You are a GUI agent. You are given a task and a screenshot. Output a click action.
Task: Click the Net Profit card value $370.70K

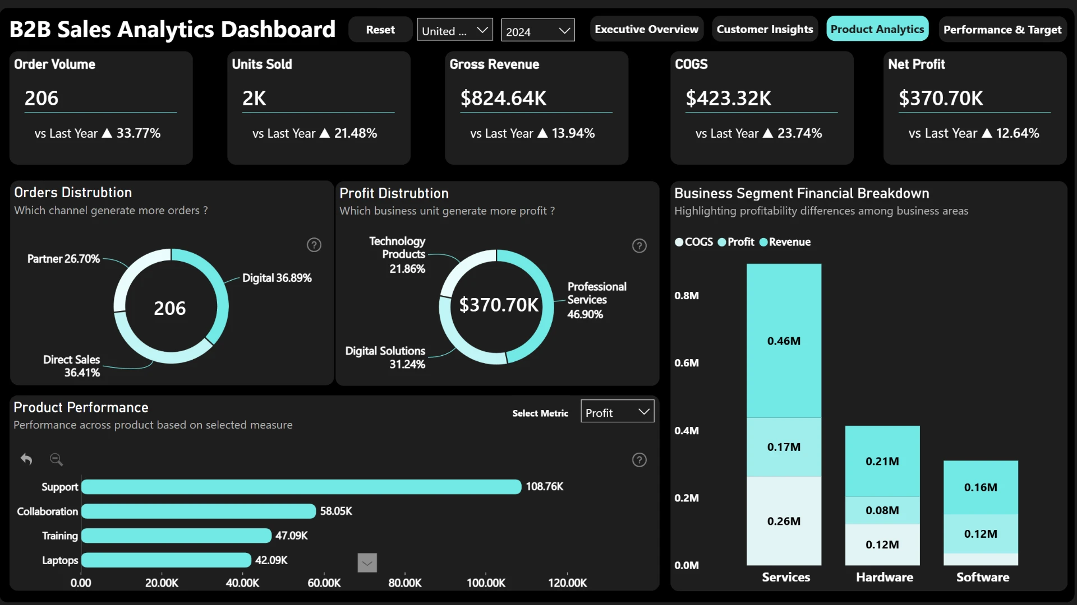pyautogui.click(x=941, y=98)
